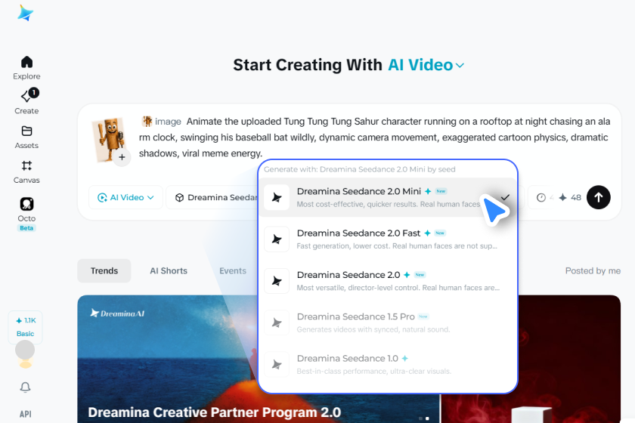Screen dimensions: 635x423
Task: Open the API link in sidebar
Action: [x=25, y=414]
